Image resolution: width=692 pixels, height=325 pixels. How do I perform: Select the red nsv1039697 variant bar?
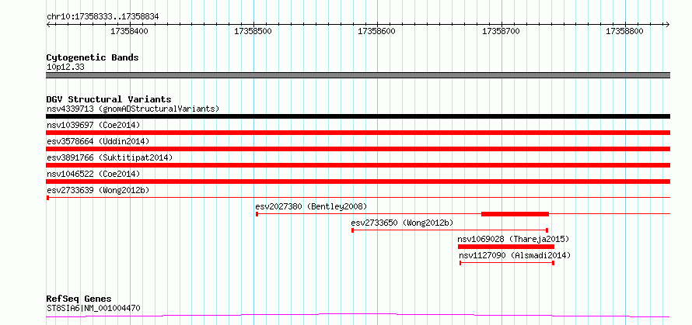(358, 133)
